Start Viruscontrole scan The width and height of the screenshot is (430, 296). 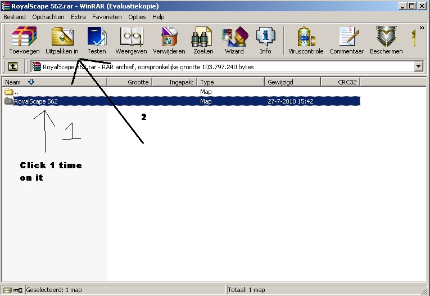point(306,41)
